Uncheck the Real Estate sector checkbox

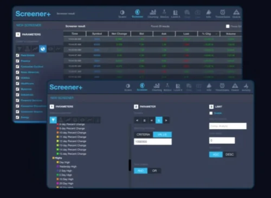point(17,55)
